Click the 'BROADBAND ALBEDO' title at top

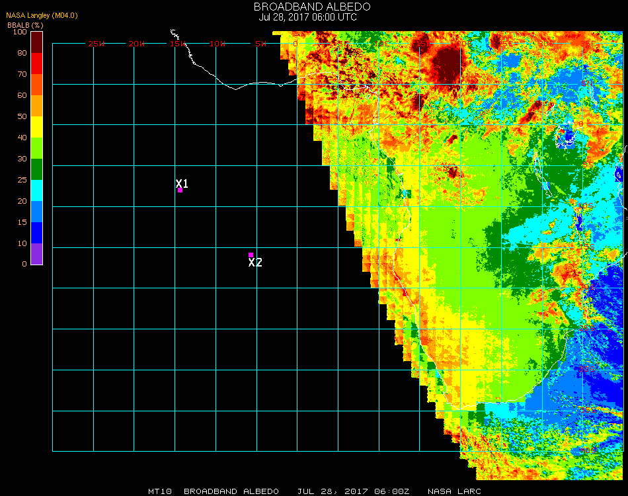[312, 7]
